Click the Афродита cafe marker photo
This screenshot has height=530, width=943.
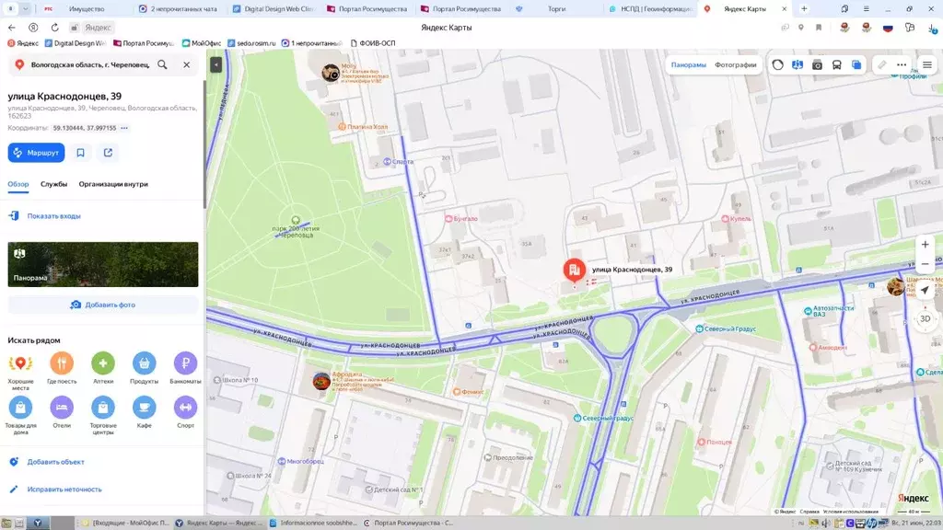321,380
